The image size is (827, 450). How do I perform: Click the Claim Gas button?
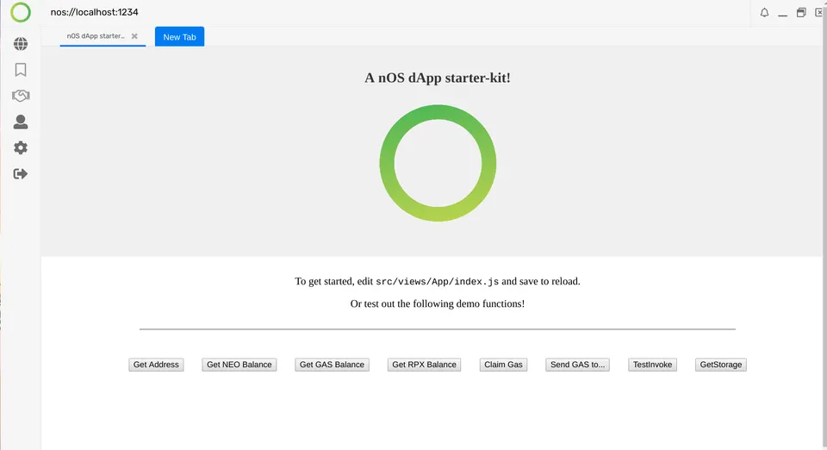[x=503, y=365]
